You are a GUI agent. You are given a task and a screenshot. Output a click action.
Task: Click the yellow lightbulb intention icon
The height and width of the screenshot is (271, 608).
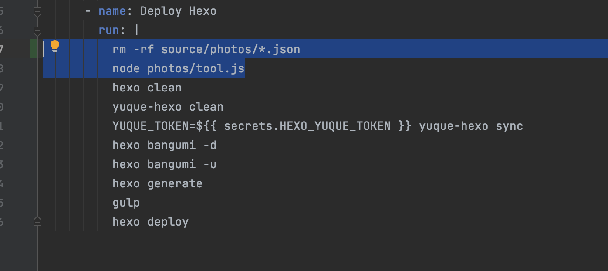[x=54, y=47]
